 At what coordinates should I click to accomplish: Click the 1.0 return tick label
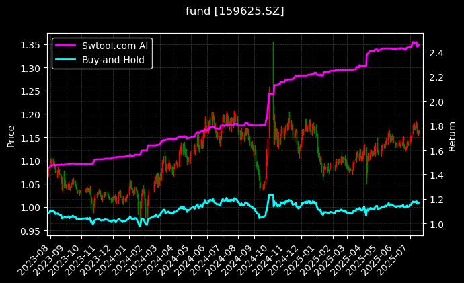434,224
